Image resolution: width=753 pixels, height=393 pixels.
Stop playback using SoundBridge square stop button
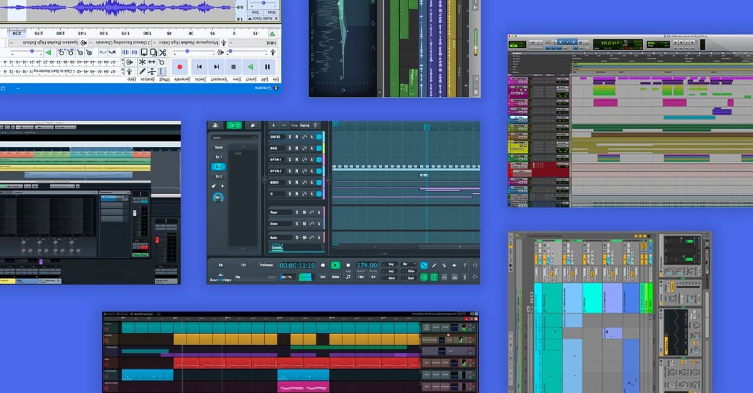[348, 265]
